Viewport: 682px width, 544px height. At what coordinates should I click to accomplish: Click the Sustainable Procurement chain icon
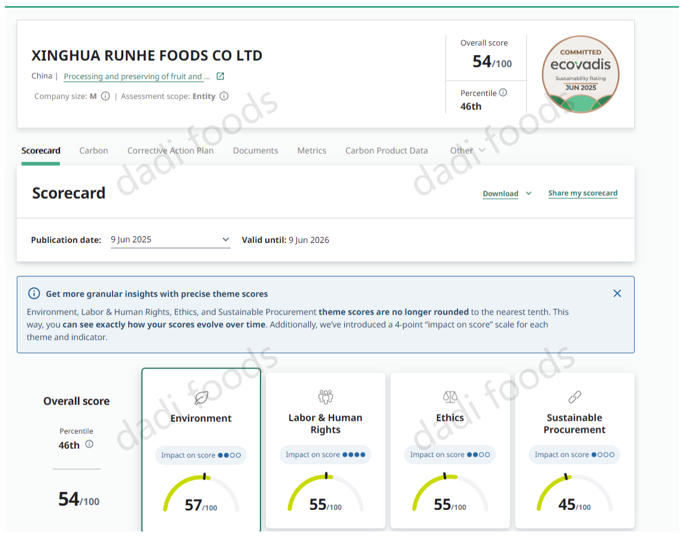click(x=574, y=396)
